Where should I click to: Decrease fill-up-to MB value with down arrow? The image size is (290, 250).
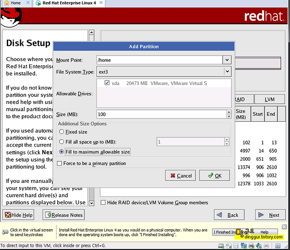coord(227,144)
